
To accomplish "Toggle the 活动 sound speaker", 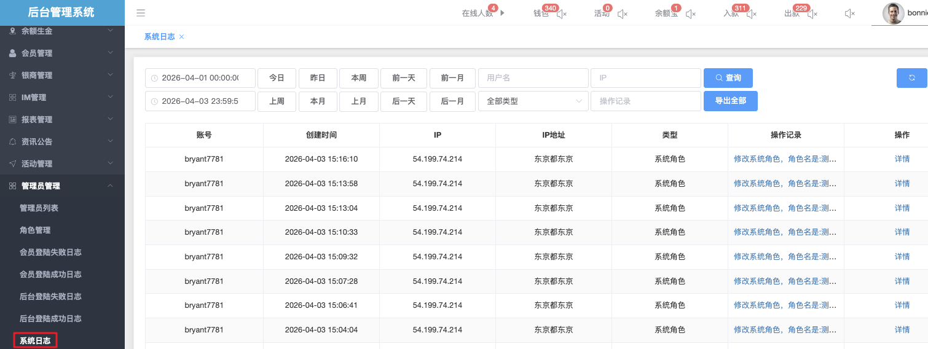I will point(623,14).
